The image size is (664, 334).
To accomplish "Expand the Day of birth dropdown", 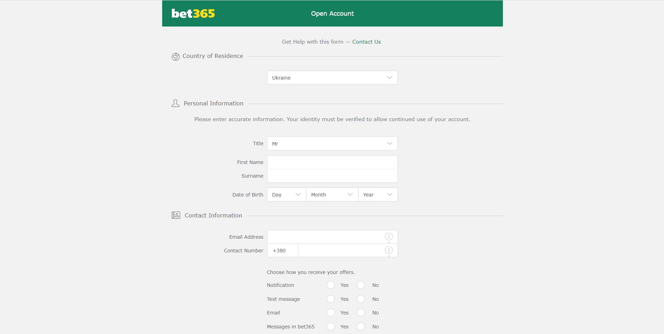I will (x=287, y=194).
